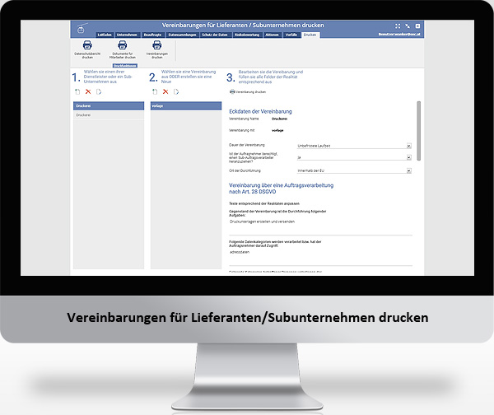Click the Vereinbarungen drucken printer icon
Screen dimensions: 494x415
157,45
